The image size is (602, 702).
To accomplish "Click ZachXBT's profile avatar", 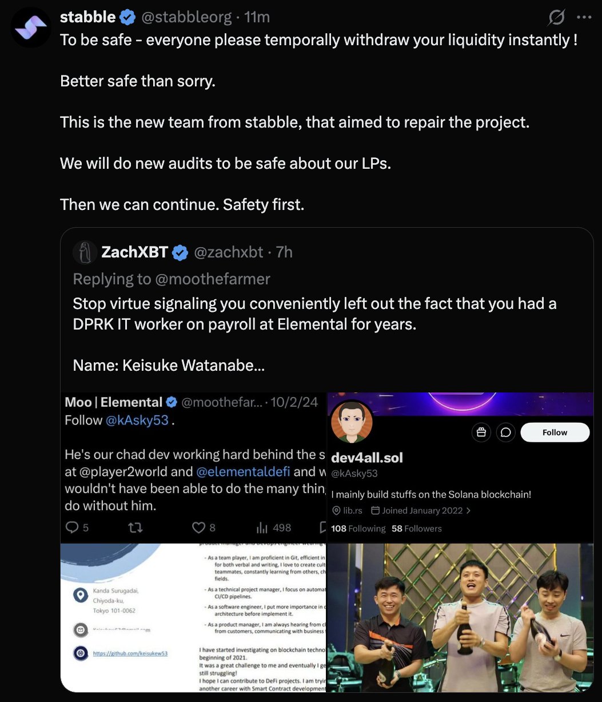I will [x=85, y=252].
